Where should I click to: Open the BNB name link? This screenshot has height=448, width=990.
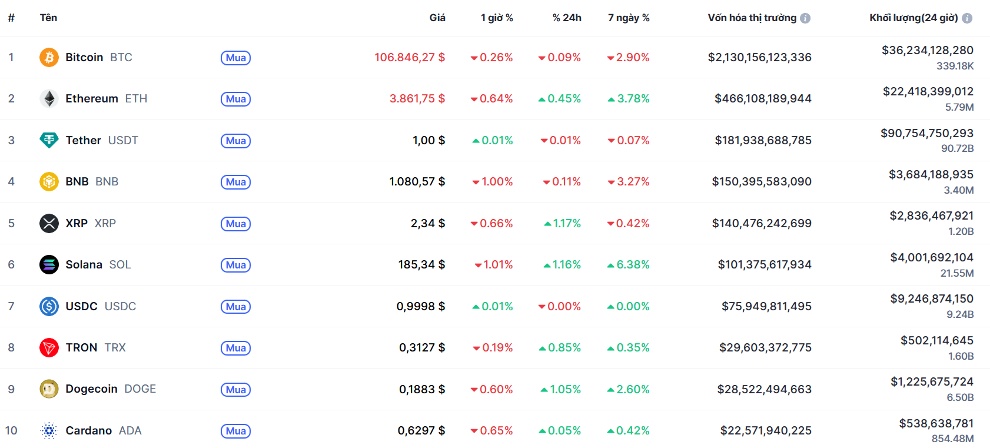pos(92,181)
